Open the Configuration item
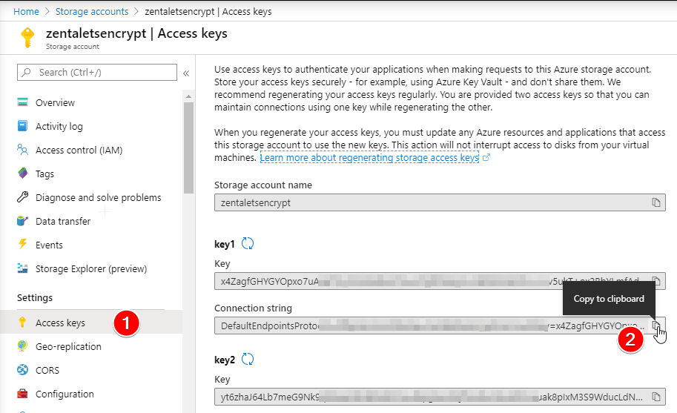The width and height of the screenshot is (677, 413). 65,394
